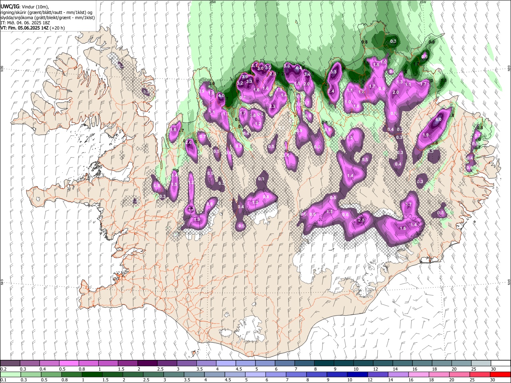Click the 20–25 hot pink rain swatch
This screenshot has width=511, height=383.
point(459,374)
